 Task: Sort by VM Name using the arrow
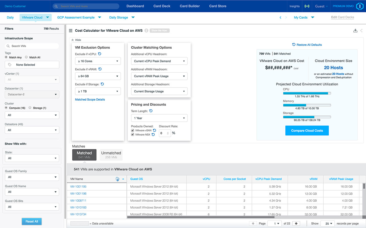(123, 179)
